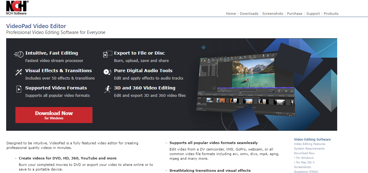Click the Intuitive, Fast Editing heading text
The image size is (368, 173).
52,53
